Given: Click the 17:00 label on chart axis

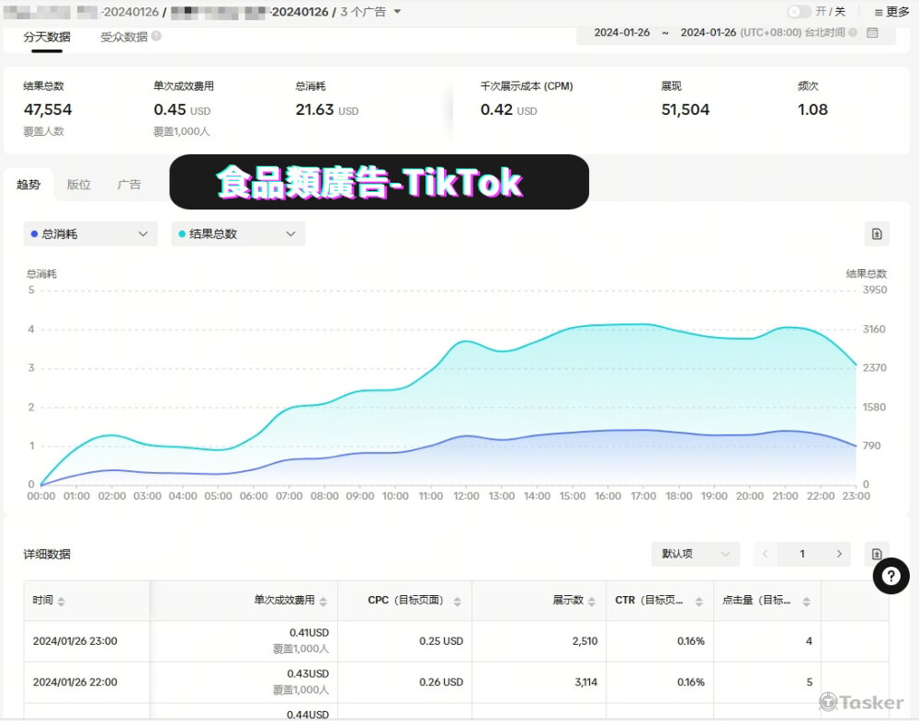Looking at the screenshot, I should click(643, 496).
